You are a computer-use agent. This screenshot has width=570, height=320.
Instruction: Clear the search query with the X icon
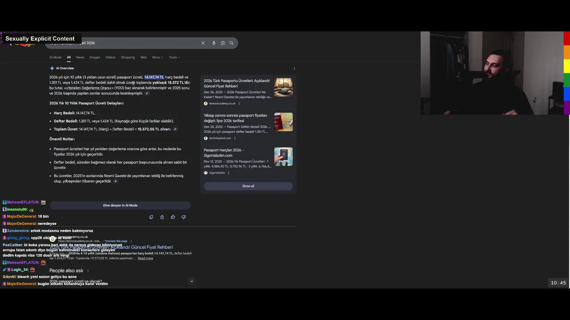203,43
